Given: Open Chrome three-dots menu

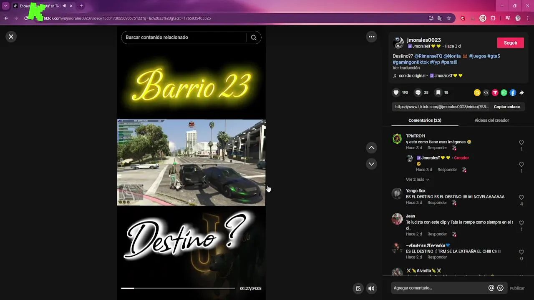Looking at the screenshot, I should click(x=528, y=18).
